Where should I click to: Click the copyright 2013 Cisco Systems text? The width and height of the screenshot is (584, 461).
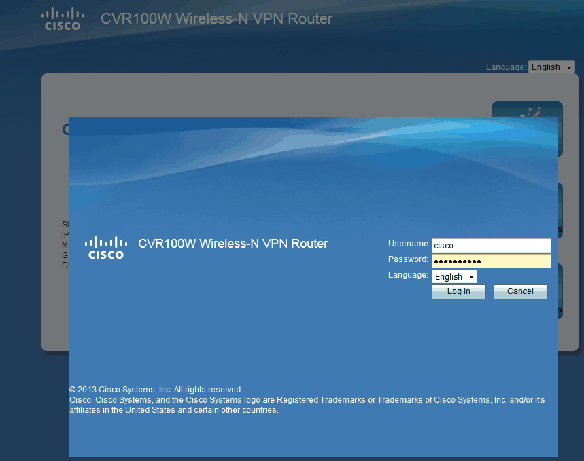click(156, 390)
